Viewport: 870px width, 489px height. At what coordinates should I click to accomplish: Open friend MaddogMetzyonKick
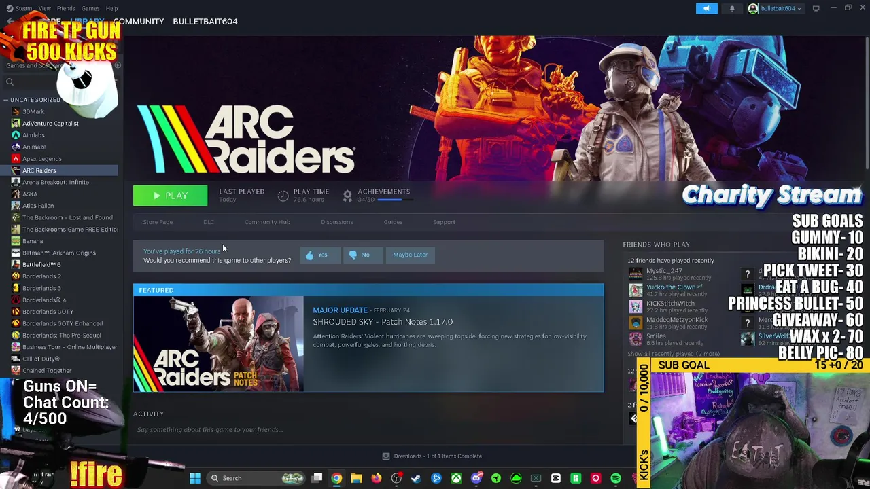[677, 319]
